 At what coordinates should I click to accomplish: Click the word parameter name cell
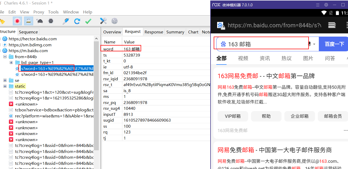tap(108, 49)
